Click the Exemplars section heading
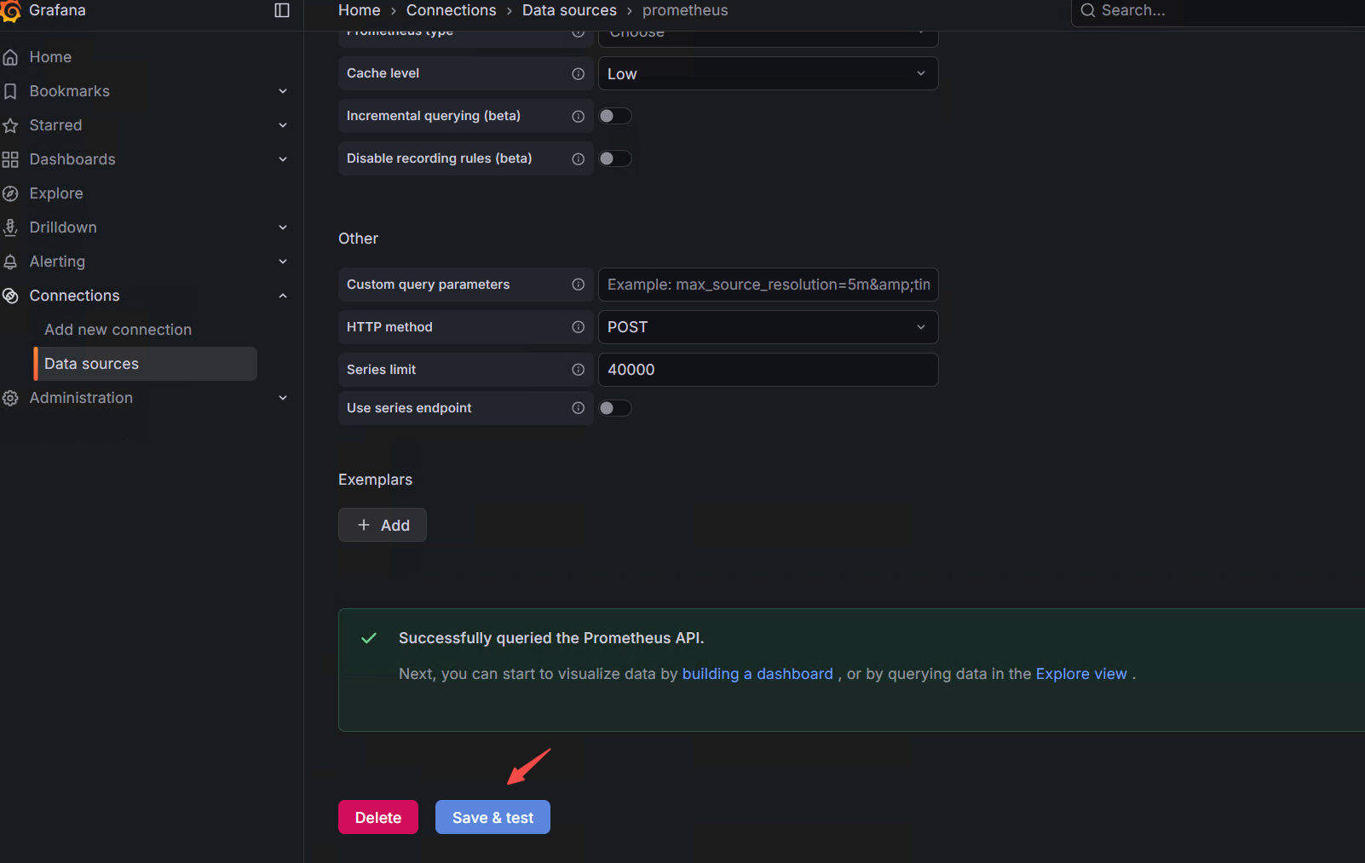 tap(375, 480)
